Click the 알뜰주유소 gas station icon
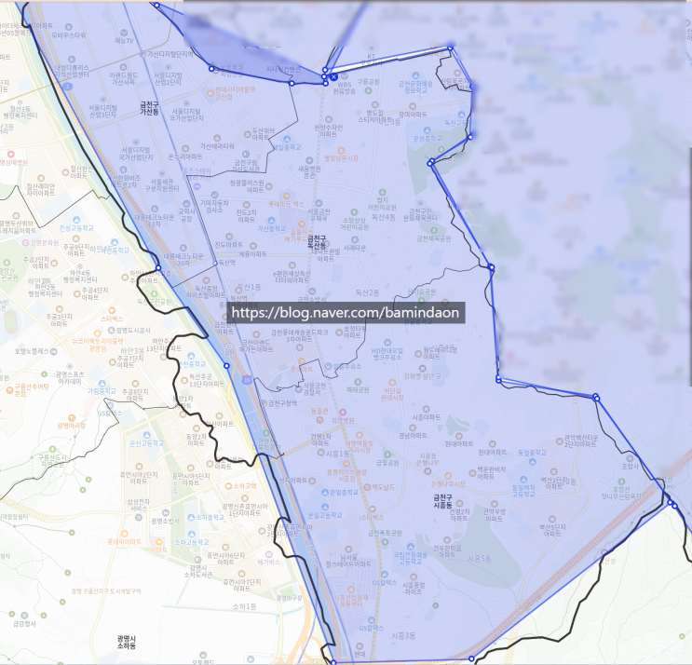This screenshot has height=665, width=692. pyautogui.click(x=328, y=366)
